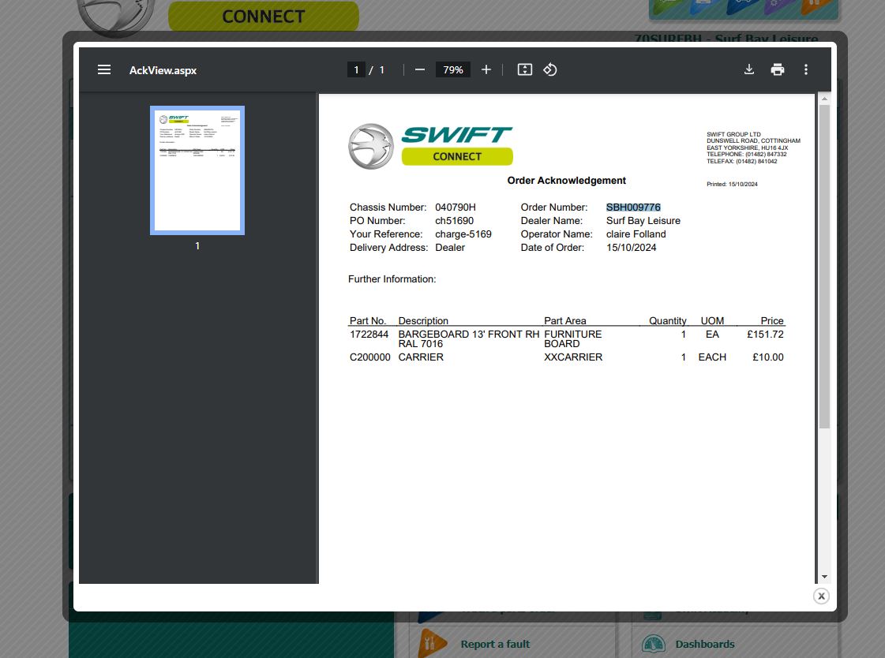
Task: Print the document using the printer icon
Action: pos(778,69)
